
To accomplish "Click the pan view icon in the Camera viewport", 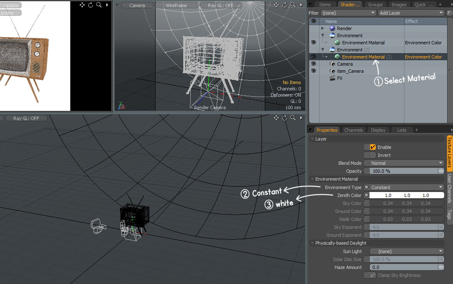I will click(x=276, y=5).
